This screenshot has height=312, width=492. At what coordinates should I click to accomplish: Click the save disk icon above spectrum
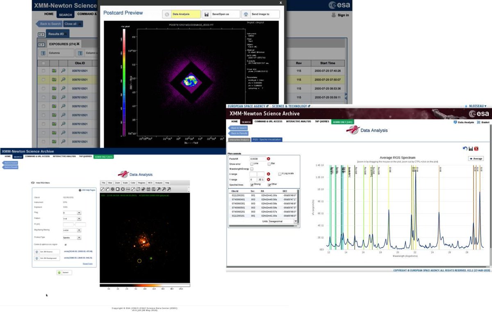coord(471,148)
